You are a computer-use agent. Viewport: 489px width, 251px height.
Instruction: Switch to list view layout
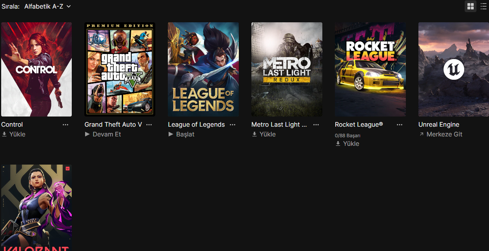(x=484, y=6)
